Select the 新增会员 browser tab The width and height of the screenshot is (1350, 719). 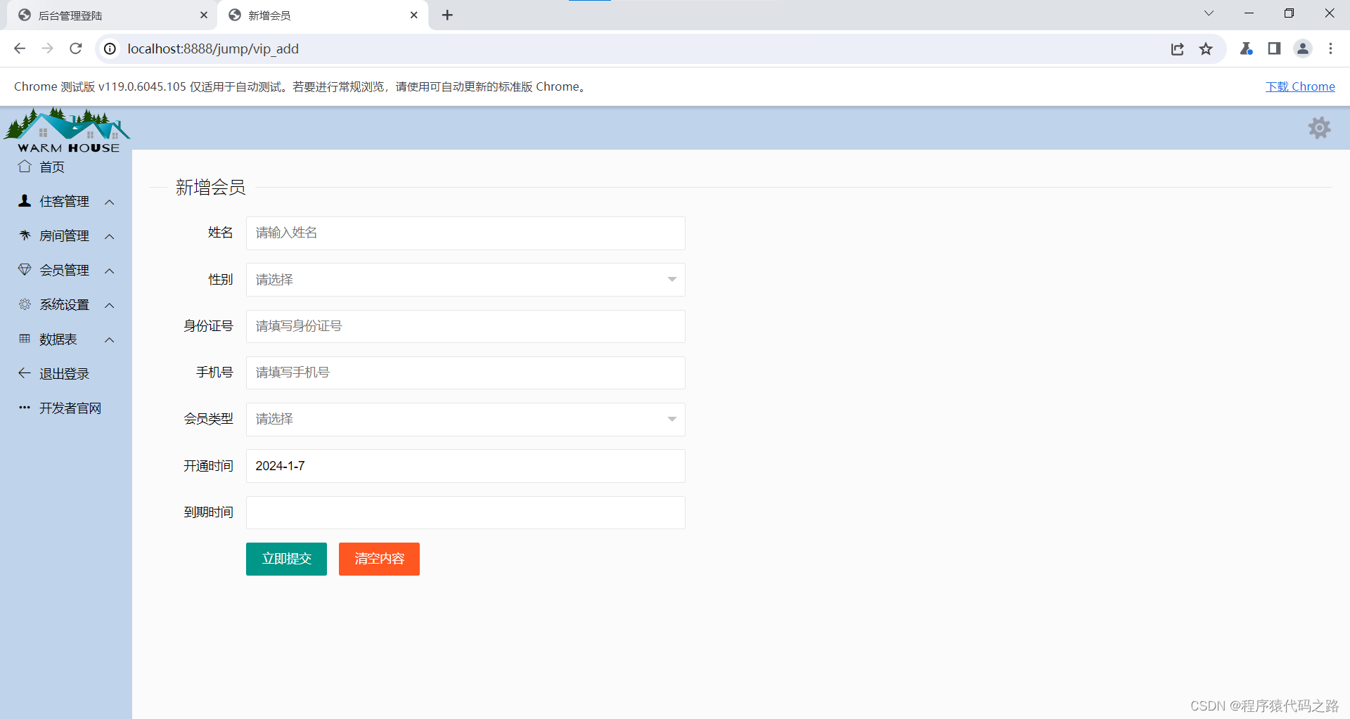click(323, 15)
